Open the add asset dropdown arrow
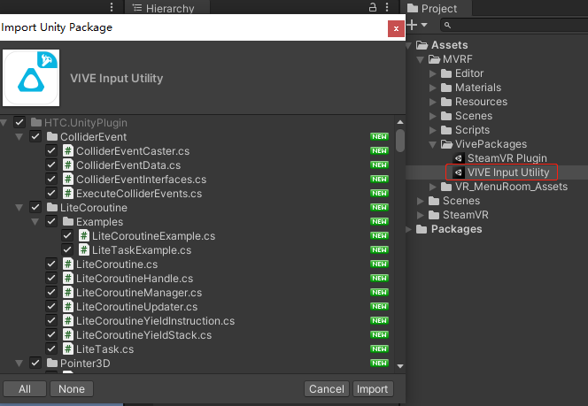Image resolution: width=588 pixels, height=406 pixels. click(x=424, y=25)
